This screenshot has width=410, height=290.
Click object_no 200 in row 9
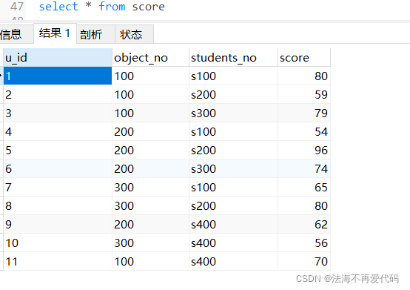[150, 225]
